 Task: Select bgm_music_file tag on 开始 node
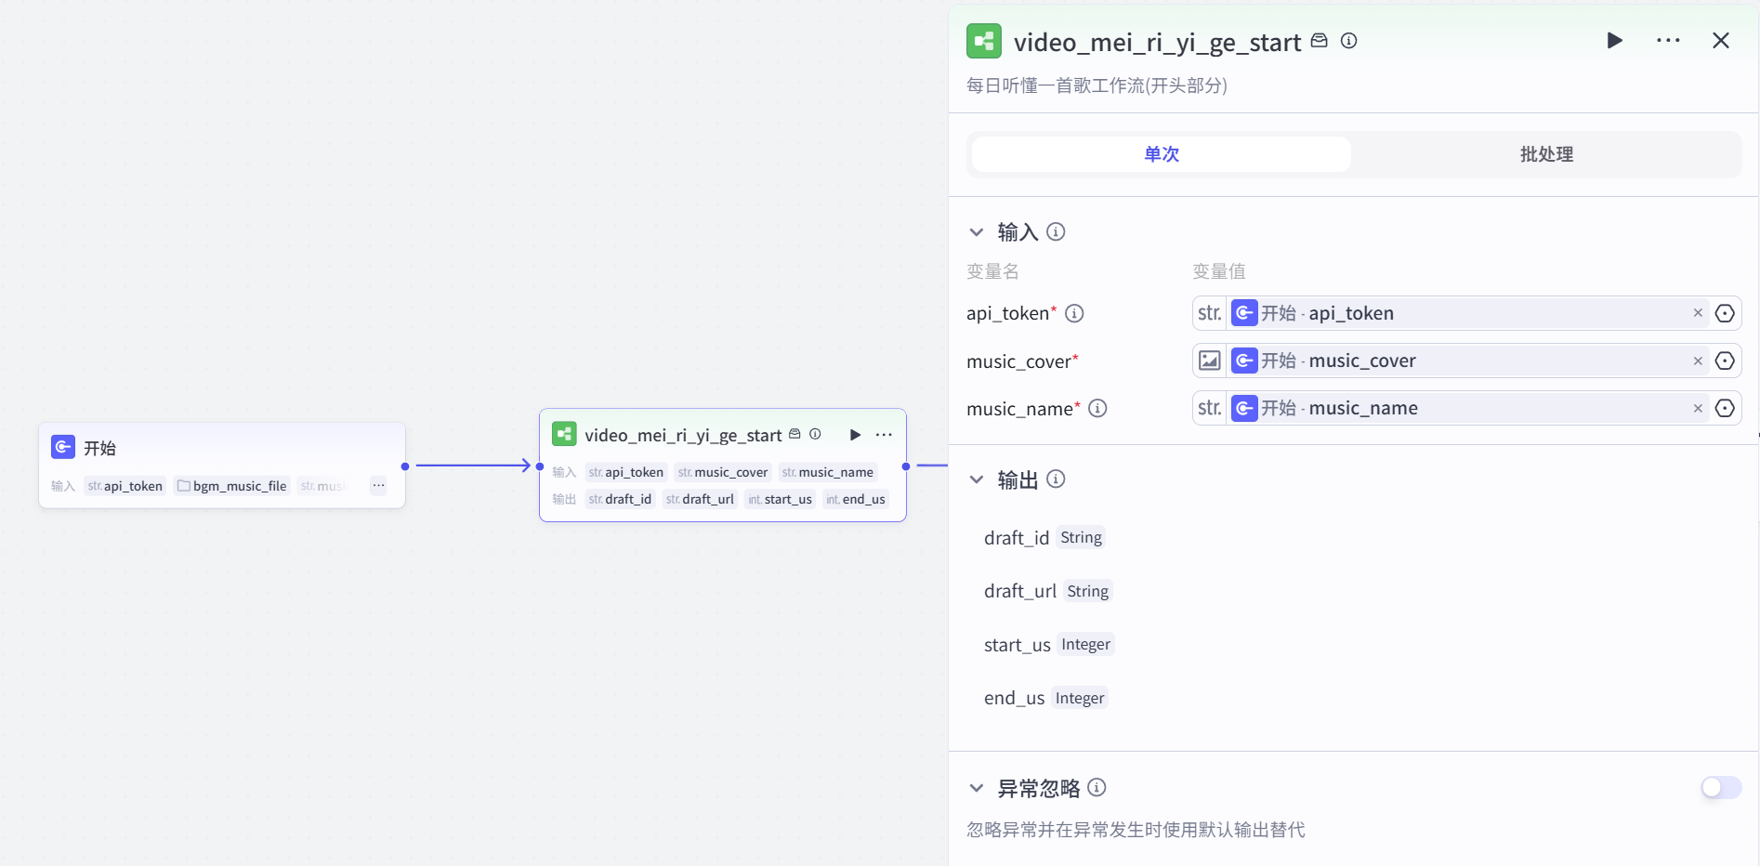pos(232,486)
